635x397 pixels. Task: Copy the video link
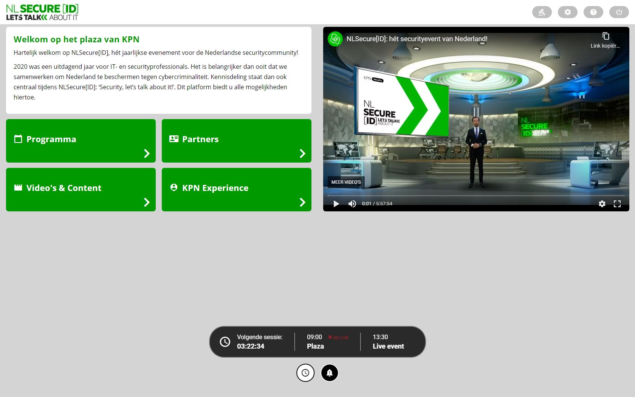[605, 40]
